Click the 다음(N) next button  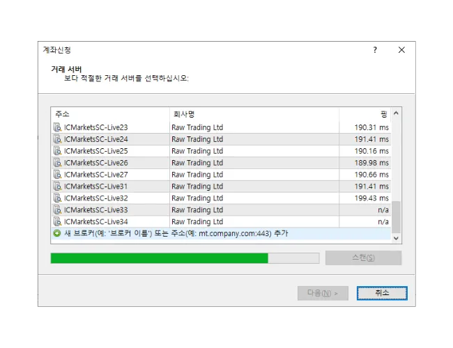tap(323, 293)
